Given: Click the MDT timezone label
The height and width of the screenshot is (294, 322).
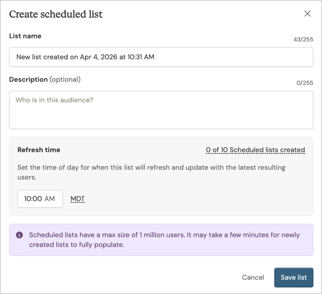Looking at the screenshot, I should 78,199.
